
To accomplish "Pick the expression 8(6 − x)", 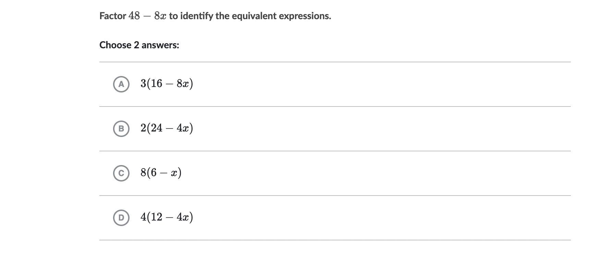I will (161, 173).
